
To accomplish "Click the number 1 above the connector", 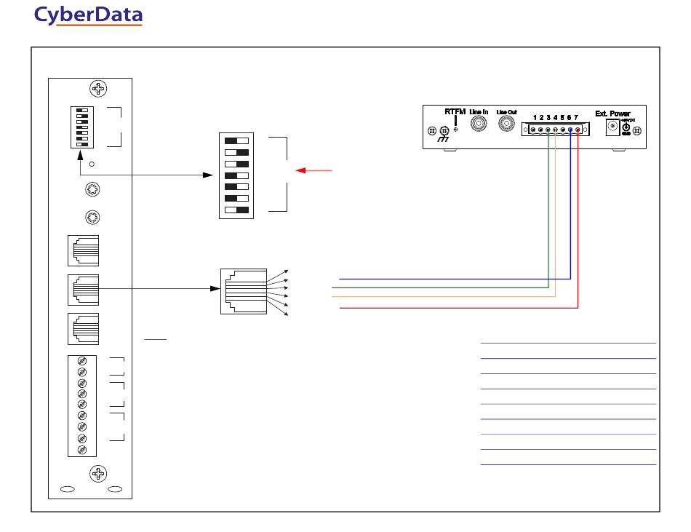I will tap(535, 118).
